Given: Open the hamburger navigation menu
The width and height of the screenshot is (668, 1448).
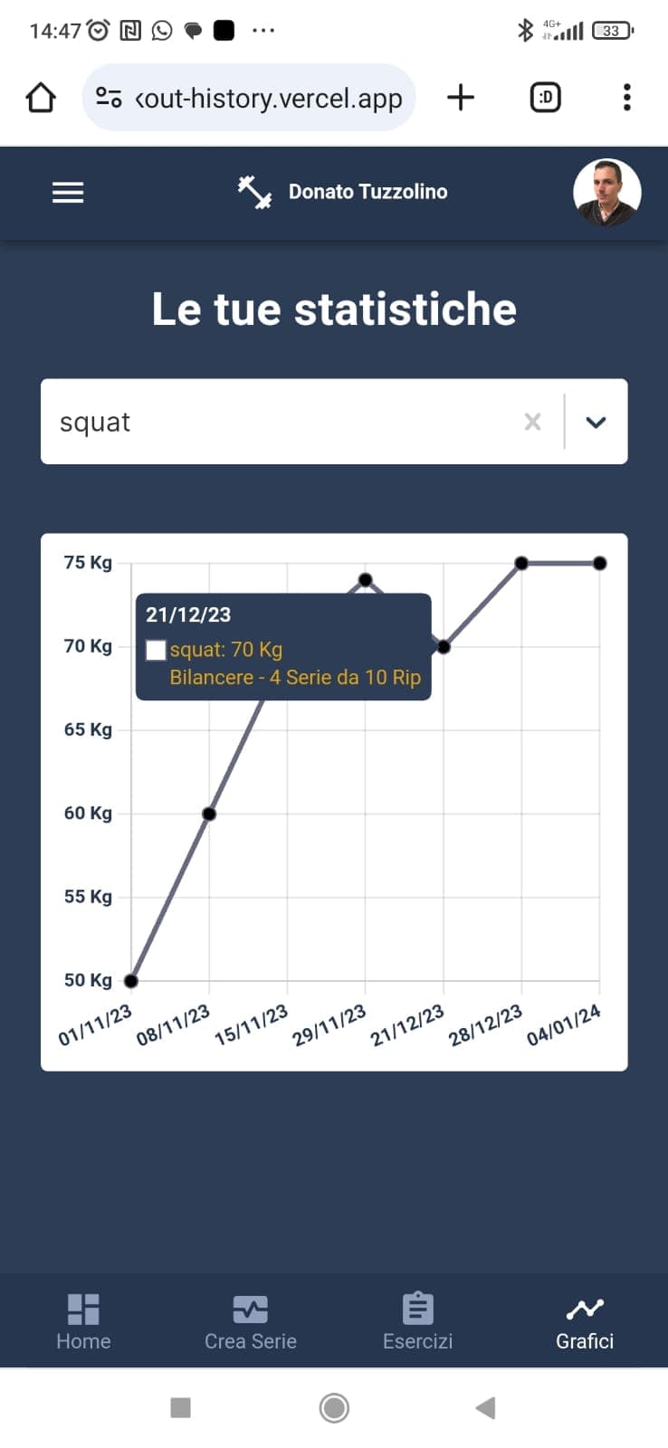Looking at the screenshot, I should [x=68, y=192].
